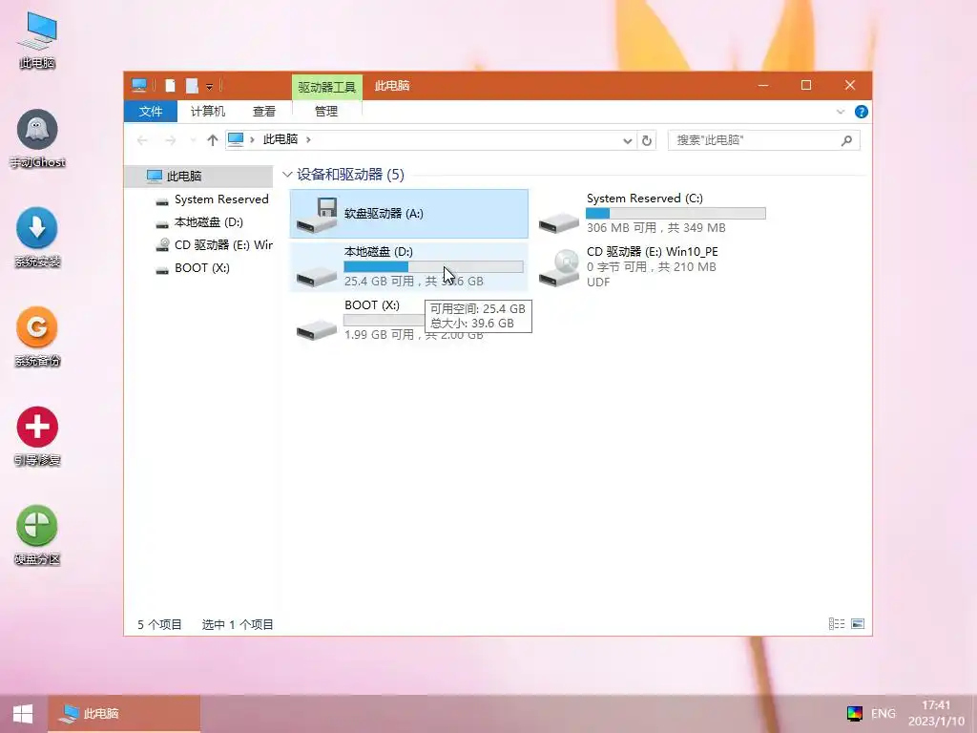Click 此电脑 taskbar button
Viewport: 977px width, 733px height.
point(124,714)
